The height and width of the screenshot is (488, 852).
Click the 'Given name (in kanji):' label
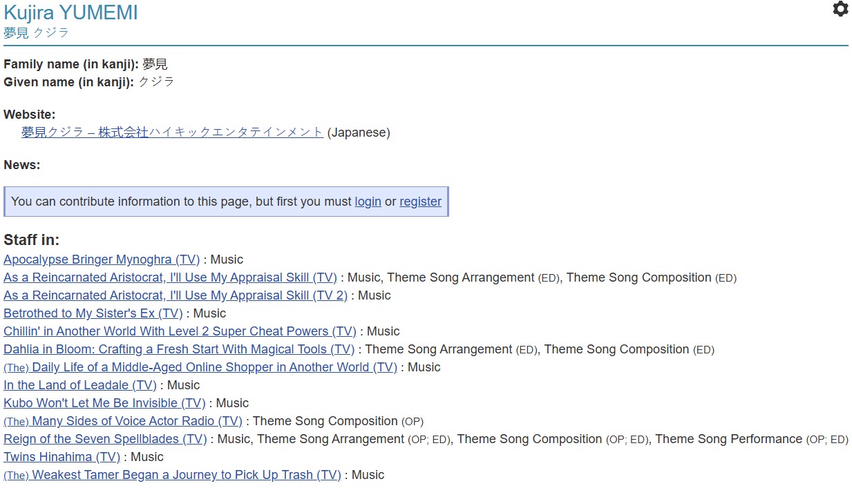pyautogui.click(x=68, y=82)
